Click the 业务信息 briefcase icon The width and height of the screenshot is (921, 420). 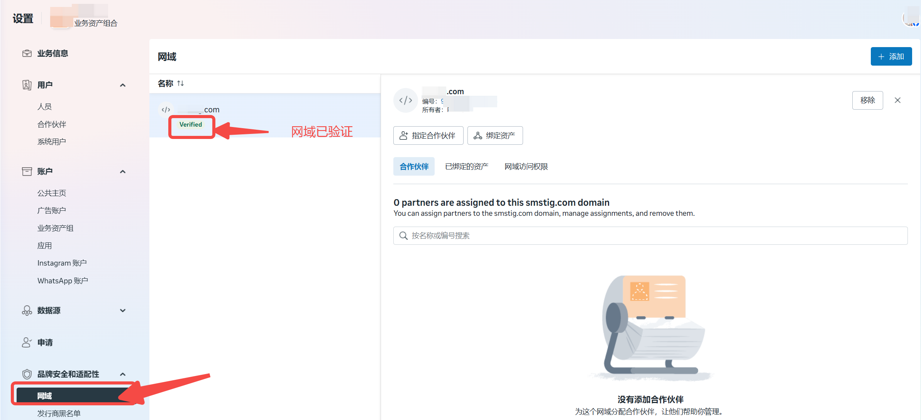coord(27,53)
